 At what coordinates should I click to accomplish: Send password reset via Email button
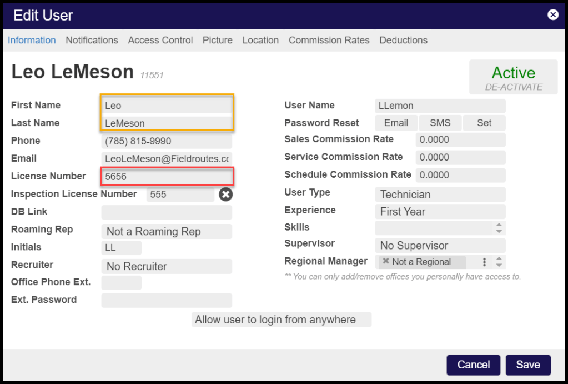tap(396, 123)
